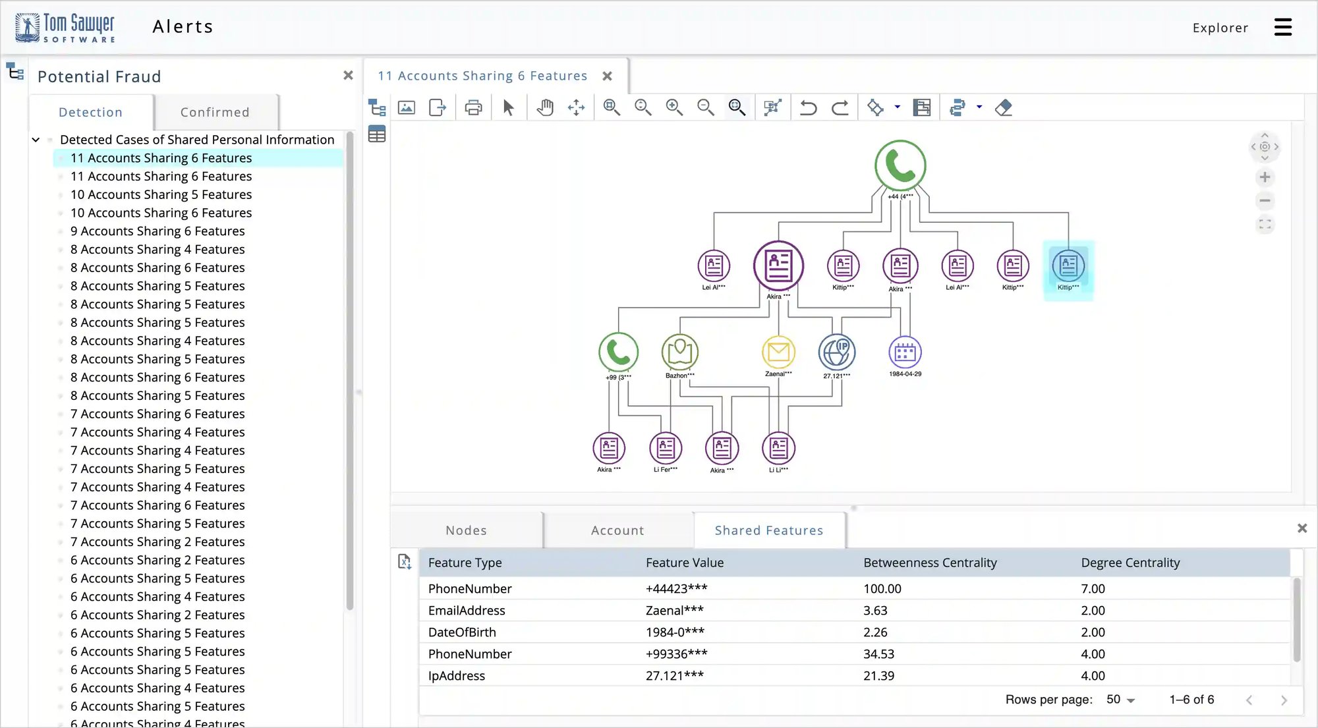Screen dimensions: 1318x728
Task: Close the 11 Accounts Sharing 6 Features tab
Action: 608,76
